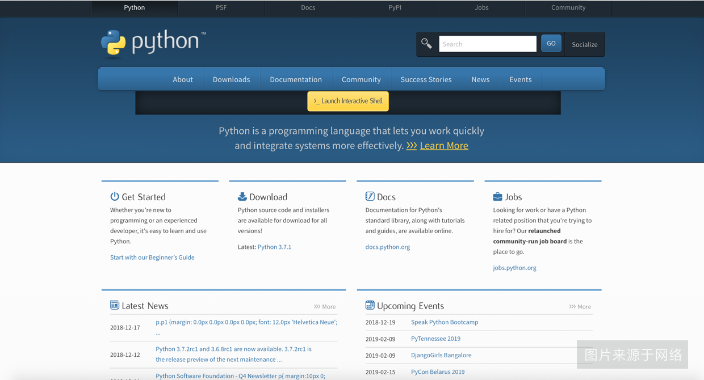
Task: Open the Jobs top tab
Action: (481, 8)
